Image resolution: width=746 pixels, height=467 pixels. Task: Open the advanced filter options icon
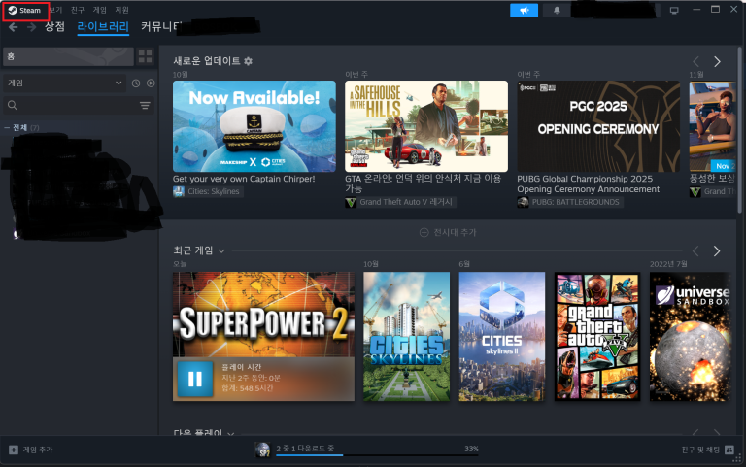point(145,105)
